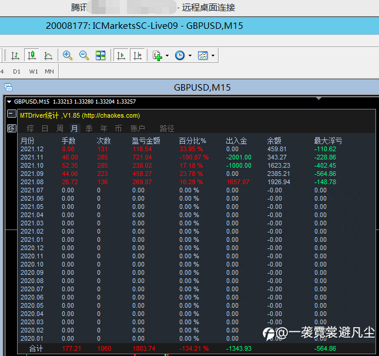This screenshot has width=379, height=356.
Task: Collapse the GBPUSD,M15 price info triangle
Action: click(9, 102)
